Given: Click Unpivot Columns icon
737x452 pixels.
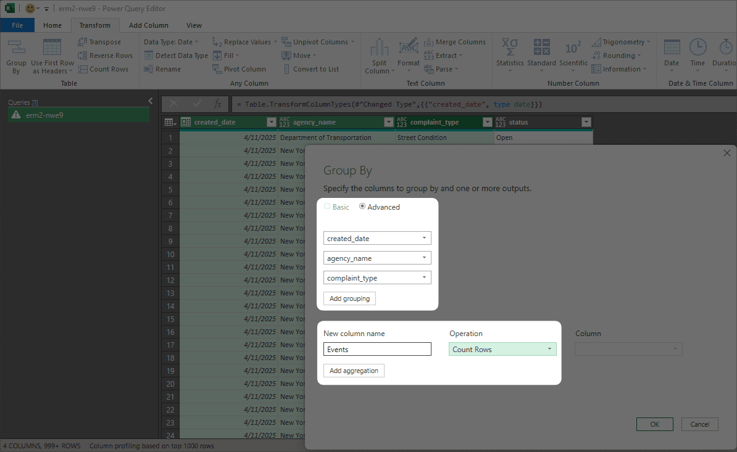Looking at the screenshot, I should coord(286,42).
